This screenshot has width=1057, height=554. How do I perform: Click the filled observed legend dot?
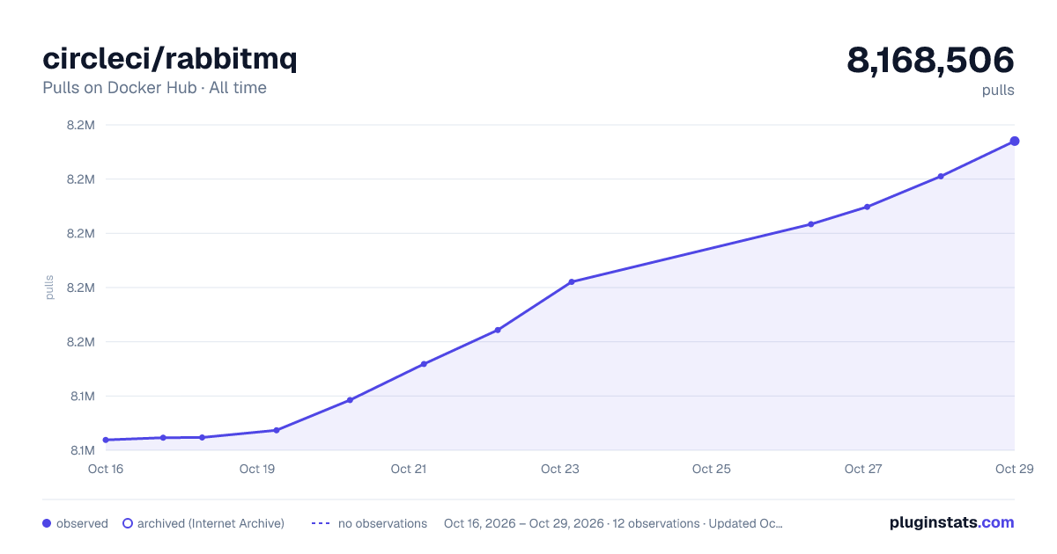47,523
